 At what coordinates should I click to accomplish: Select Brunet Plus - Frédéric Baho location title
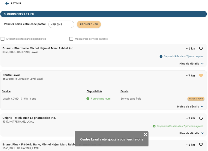click(52, 144)
